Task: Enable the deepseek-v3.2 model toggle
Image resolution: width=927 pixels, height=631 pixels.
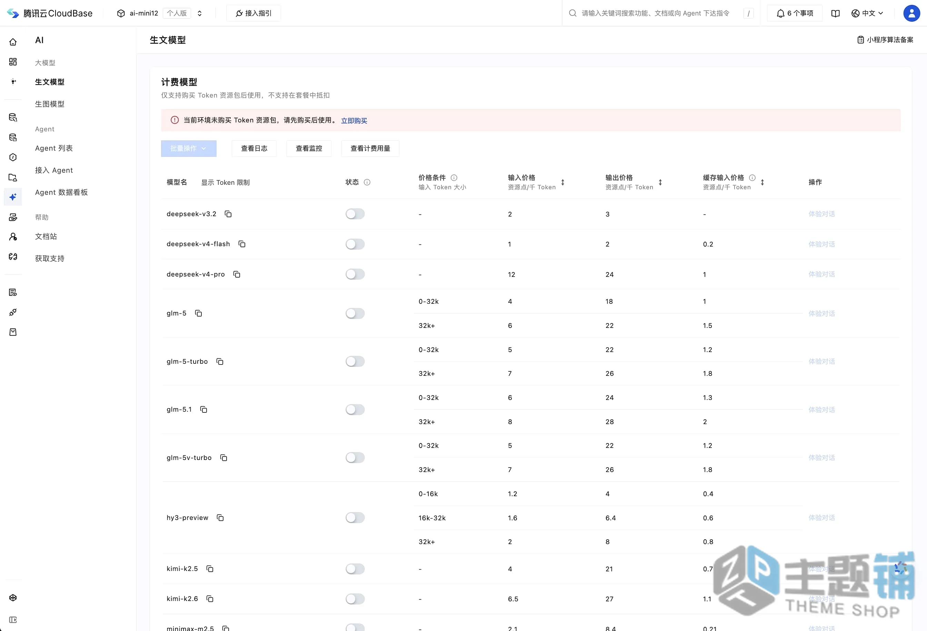Action: (355, 214)
